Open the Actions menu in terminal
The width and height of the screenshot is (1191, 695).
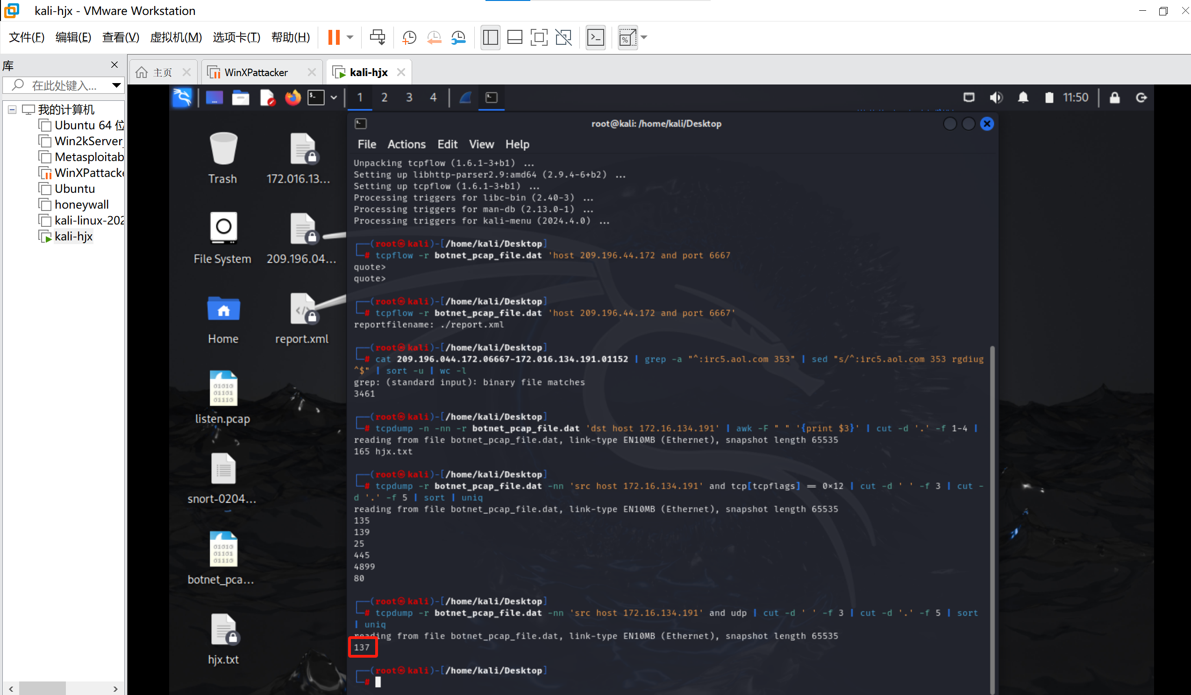point(406,145)
